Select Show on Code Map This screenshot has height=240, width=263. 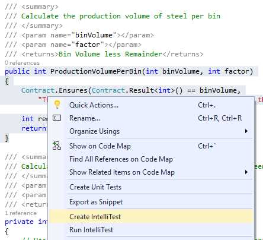(x=151, y=146)
